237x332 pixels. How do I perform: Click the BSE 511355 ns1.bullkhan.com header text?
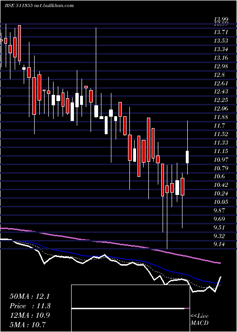click(39, 6)
